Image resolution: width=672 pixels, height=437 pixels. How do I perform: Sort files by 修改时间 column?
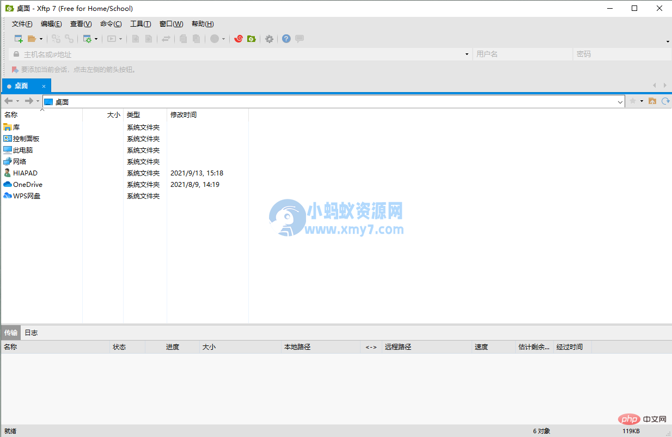207,115
